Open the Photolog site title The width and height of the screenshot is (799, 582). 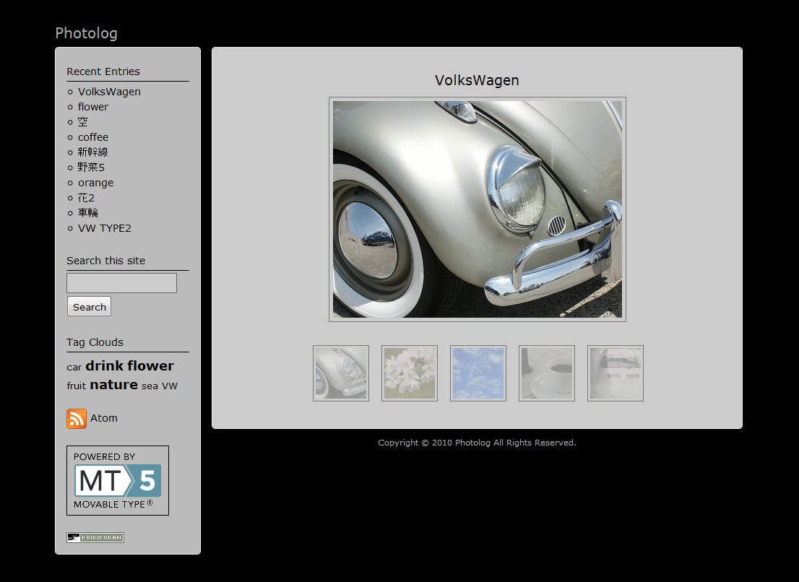pyautogui.click(x=86, y=33)
